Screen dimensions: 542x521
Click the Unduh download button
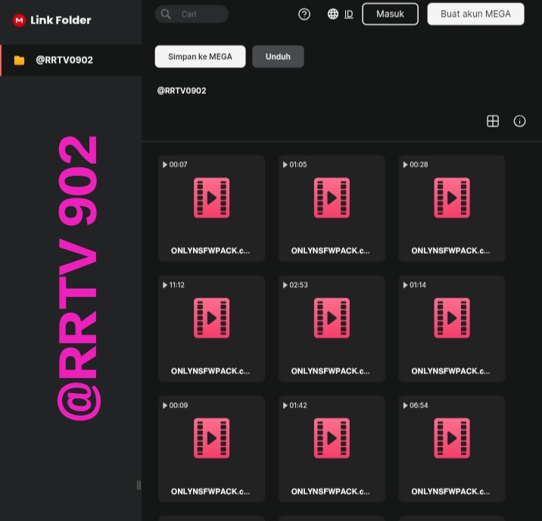(278, 56)
